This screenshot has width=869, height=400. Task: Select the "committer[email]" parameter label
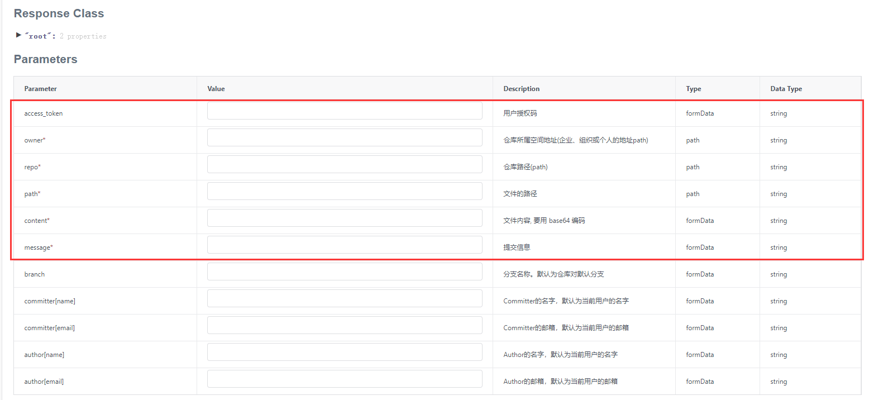(49, 328)
